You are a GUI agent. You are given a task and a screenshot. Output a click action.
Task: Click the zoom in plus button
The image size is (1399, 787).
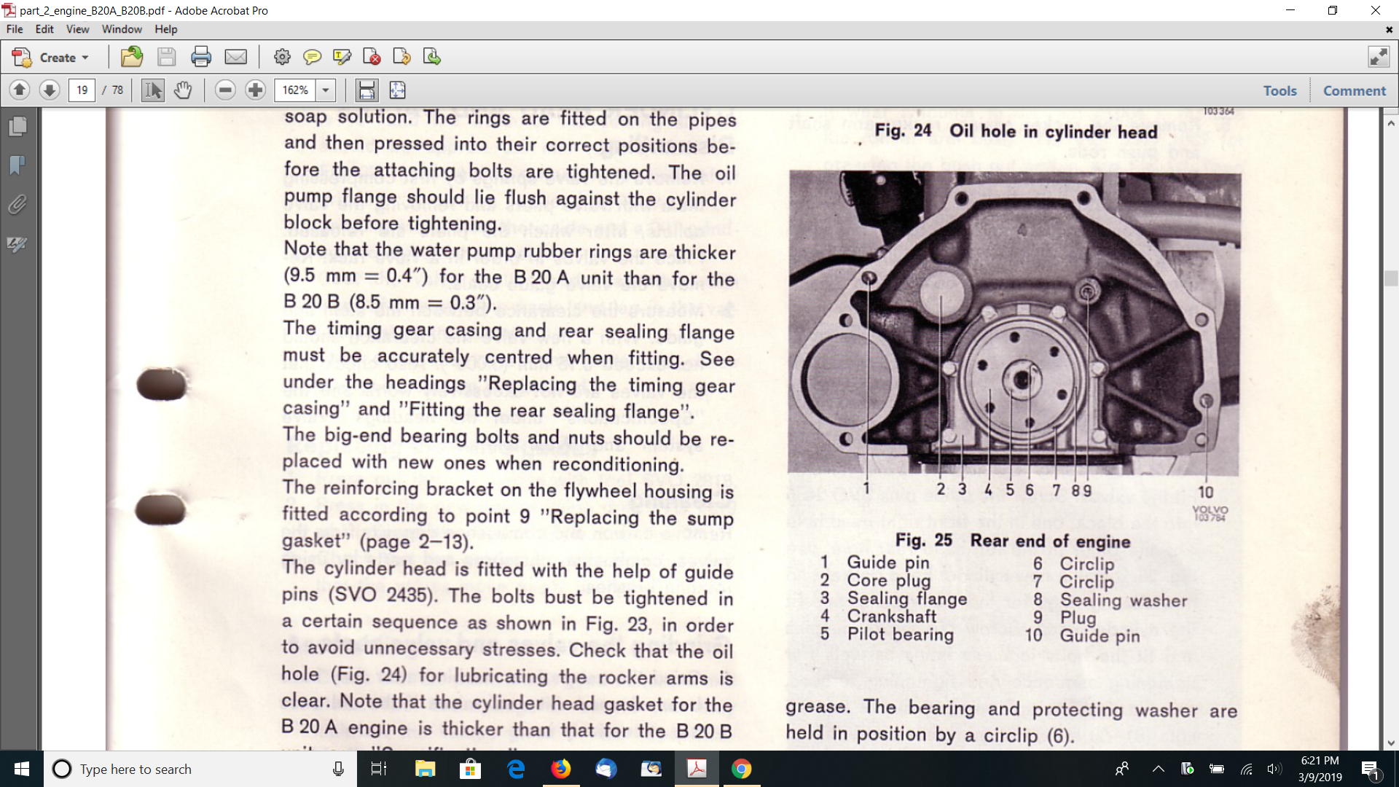click(x=255, y=90)
